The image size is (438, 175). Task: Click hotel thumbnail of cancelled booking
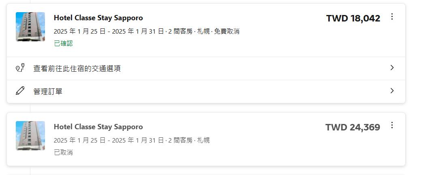coord(30,136)
